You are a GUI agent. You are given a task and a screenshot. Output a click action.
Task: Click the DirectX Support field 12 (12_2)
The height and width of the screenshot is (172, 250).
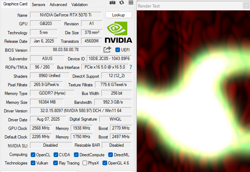(x=117, y=76)
